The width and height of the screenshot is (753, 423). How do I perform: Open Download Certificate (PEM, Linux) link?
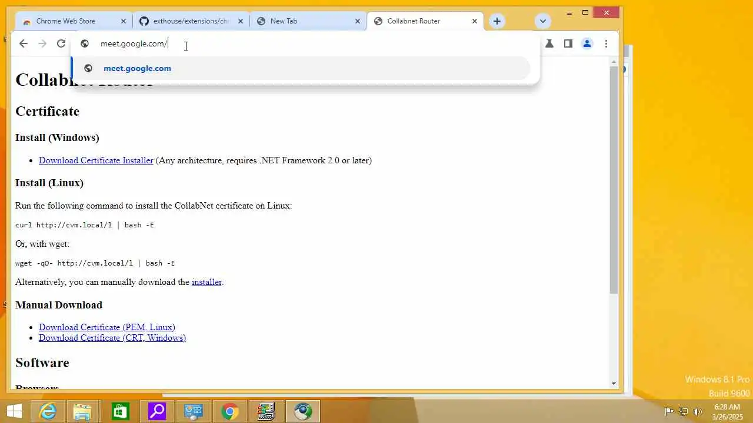pos(107,327)
